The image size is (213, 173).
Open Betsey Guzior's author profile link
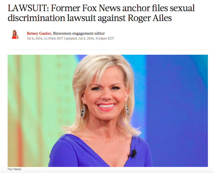[39, 33]
